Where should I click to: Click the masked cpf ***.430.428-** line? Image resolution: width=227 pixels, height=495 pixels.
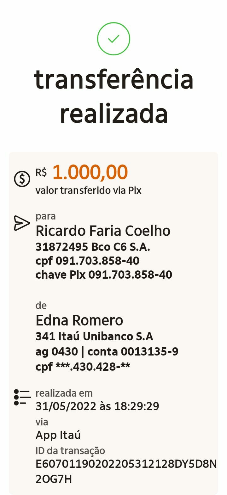(83, 366)
